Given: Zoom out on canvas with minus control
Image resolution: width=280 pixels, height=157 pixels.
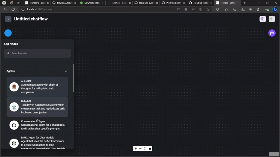Looking at the screenshot, I should coord(140,149).
